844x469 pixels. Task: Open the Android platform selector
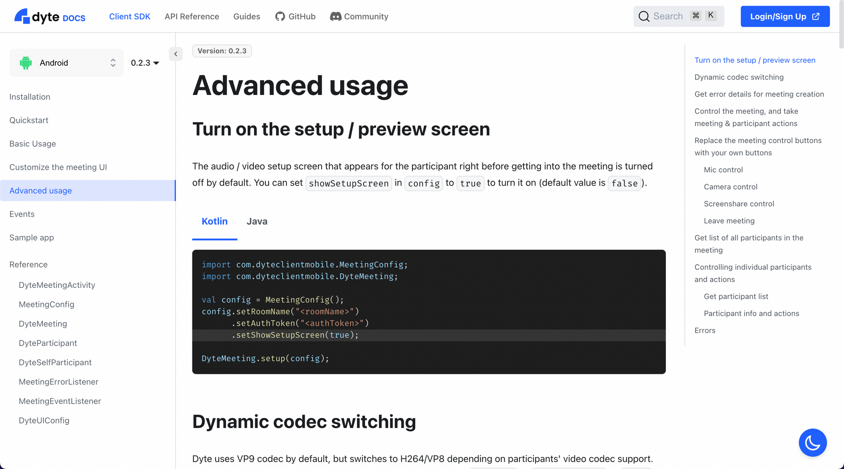67,62
